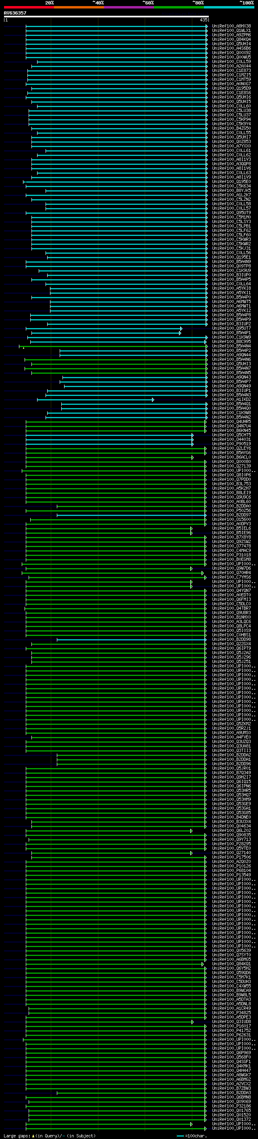258x1139 pixels.
Task: Select hit label UniRef100_A2AX44
Action: pyautogui.click(x=231, y=66)
